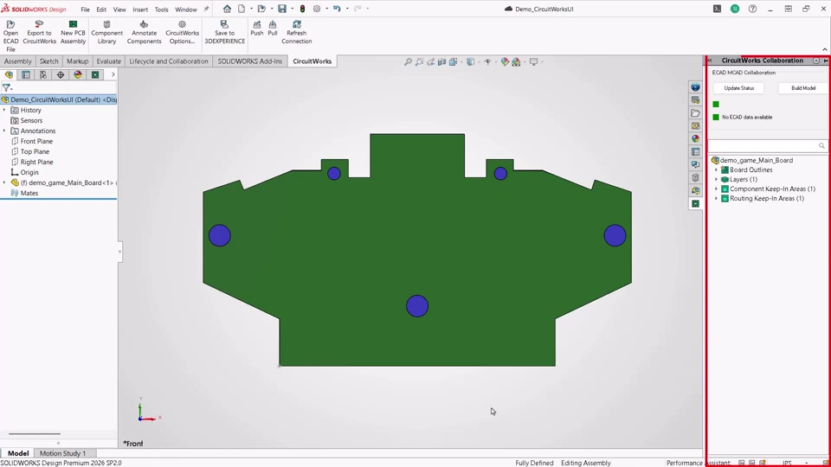
Task: Switch to the Evaluate tab
Action: pyautogui.click(x=109, y=61)
